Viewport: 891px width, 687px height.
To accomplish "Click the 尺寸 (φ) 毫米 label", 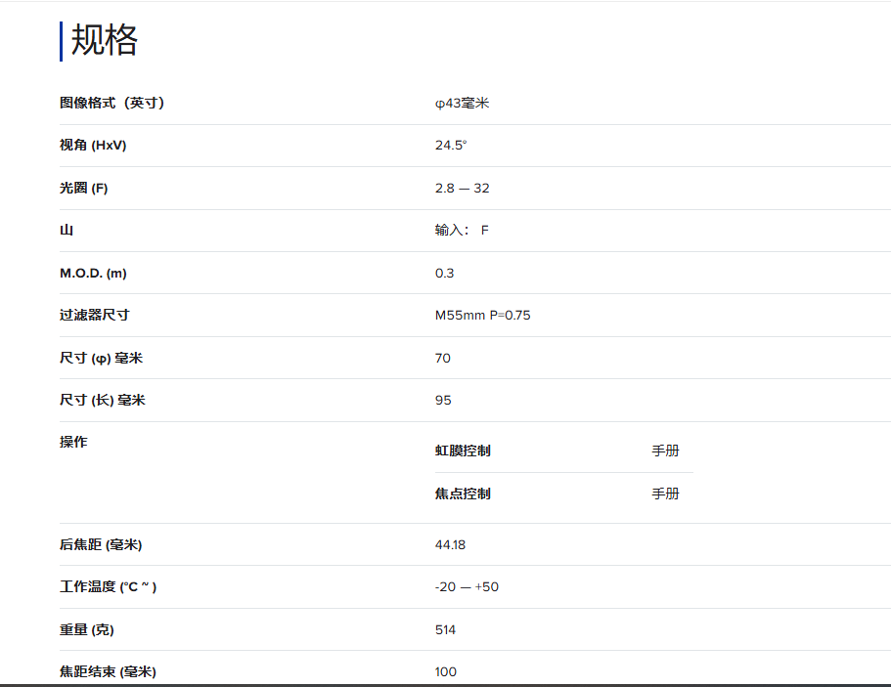I will (x=102, y=358).
